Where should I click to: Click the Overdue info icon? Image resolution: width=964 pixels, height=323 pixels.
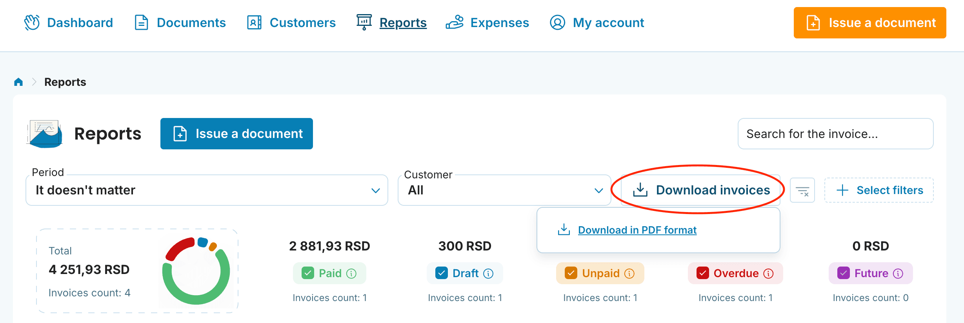[768, 273]
